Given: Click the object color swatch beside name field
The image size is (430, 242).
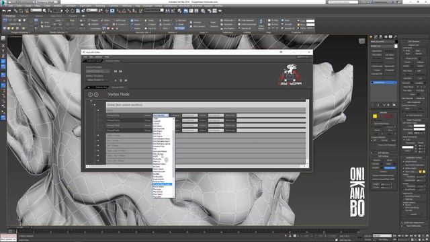Looking at the screenshot, I should tap(396, 42).
